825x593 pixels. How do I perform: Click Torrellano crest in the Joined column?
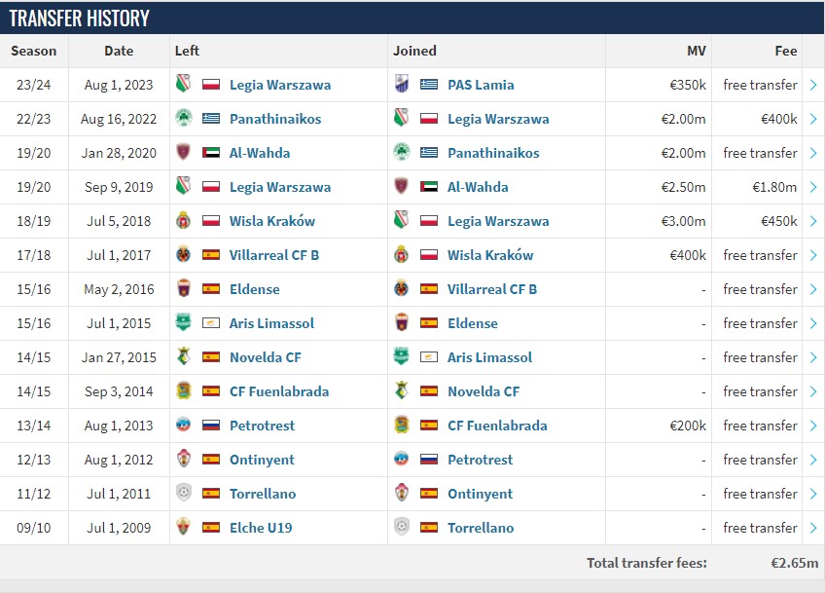[x=401, y=528]
